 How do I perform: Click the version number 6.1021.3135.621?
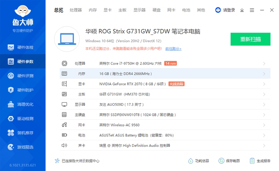pyautogui.click(x=23, y=165)
